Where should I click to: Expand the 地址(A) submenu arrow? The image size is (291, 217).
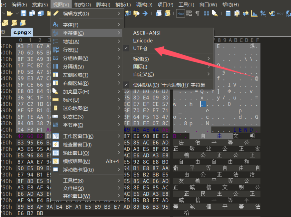point(119,41)
